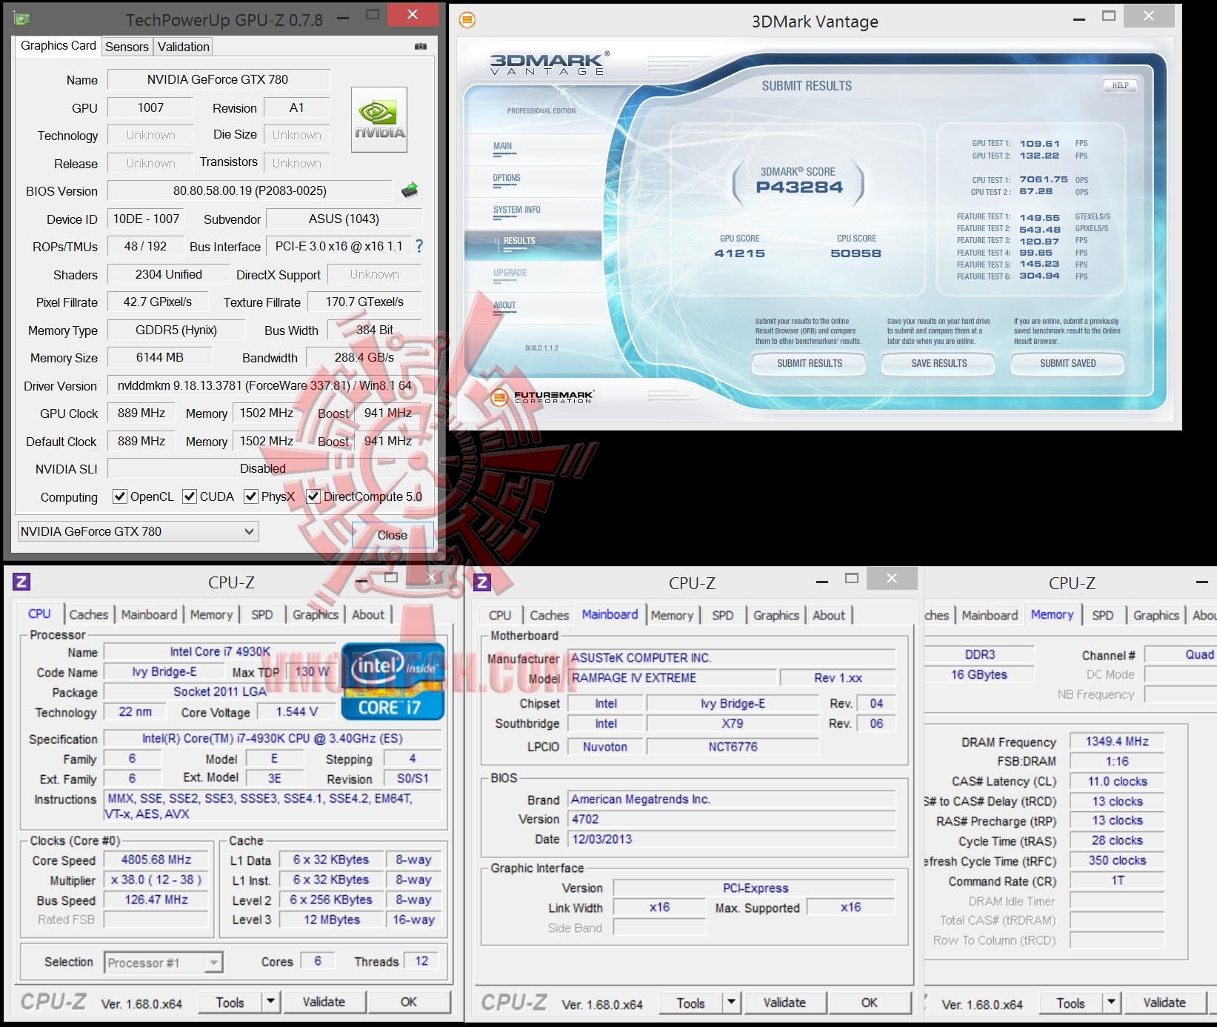1217x1027 pixels.
Task: Click the GPU-Z screenshot camera icon
Action: 421,46
